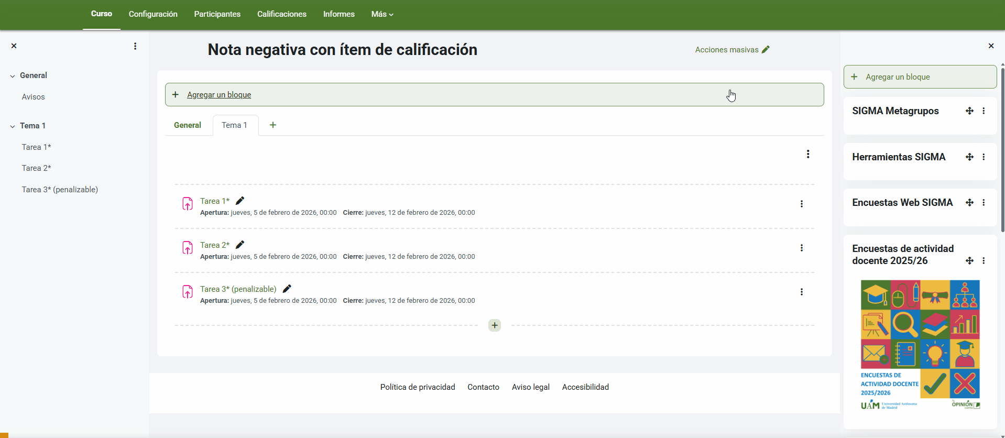Screen dimensions: 1005x438
Task: Switch to the Tema 1 section tab
Action: click(x=234, y=125)
